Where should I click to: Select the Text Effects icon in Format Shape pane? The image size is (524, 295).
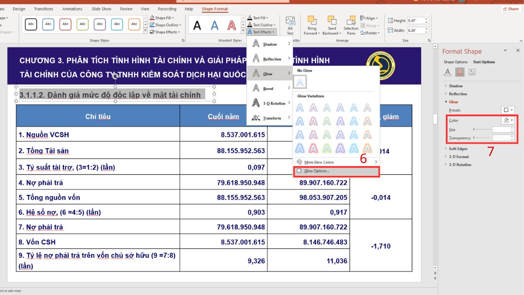(460, 72)
